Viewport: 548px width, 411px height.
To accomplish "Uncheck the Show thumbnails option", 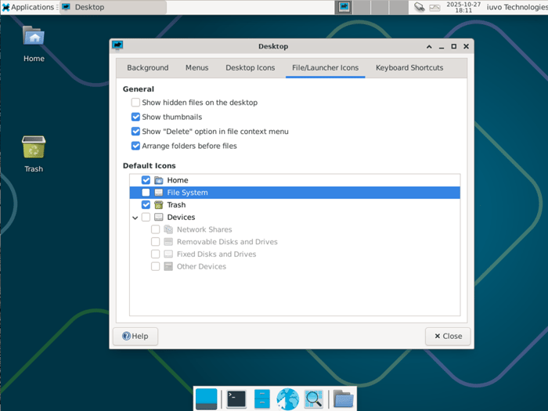I will [x=135, y=117].
